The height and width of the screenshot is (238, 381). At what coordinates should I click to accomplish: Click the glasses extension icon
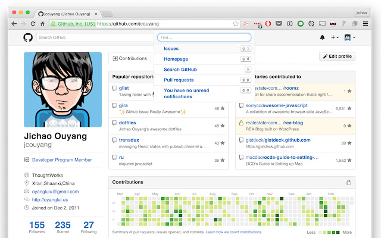[333, 24]
